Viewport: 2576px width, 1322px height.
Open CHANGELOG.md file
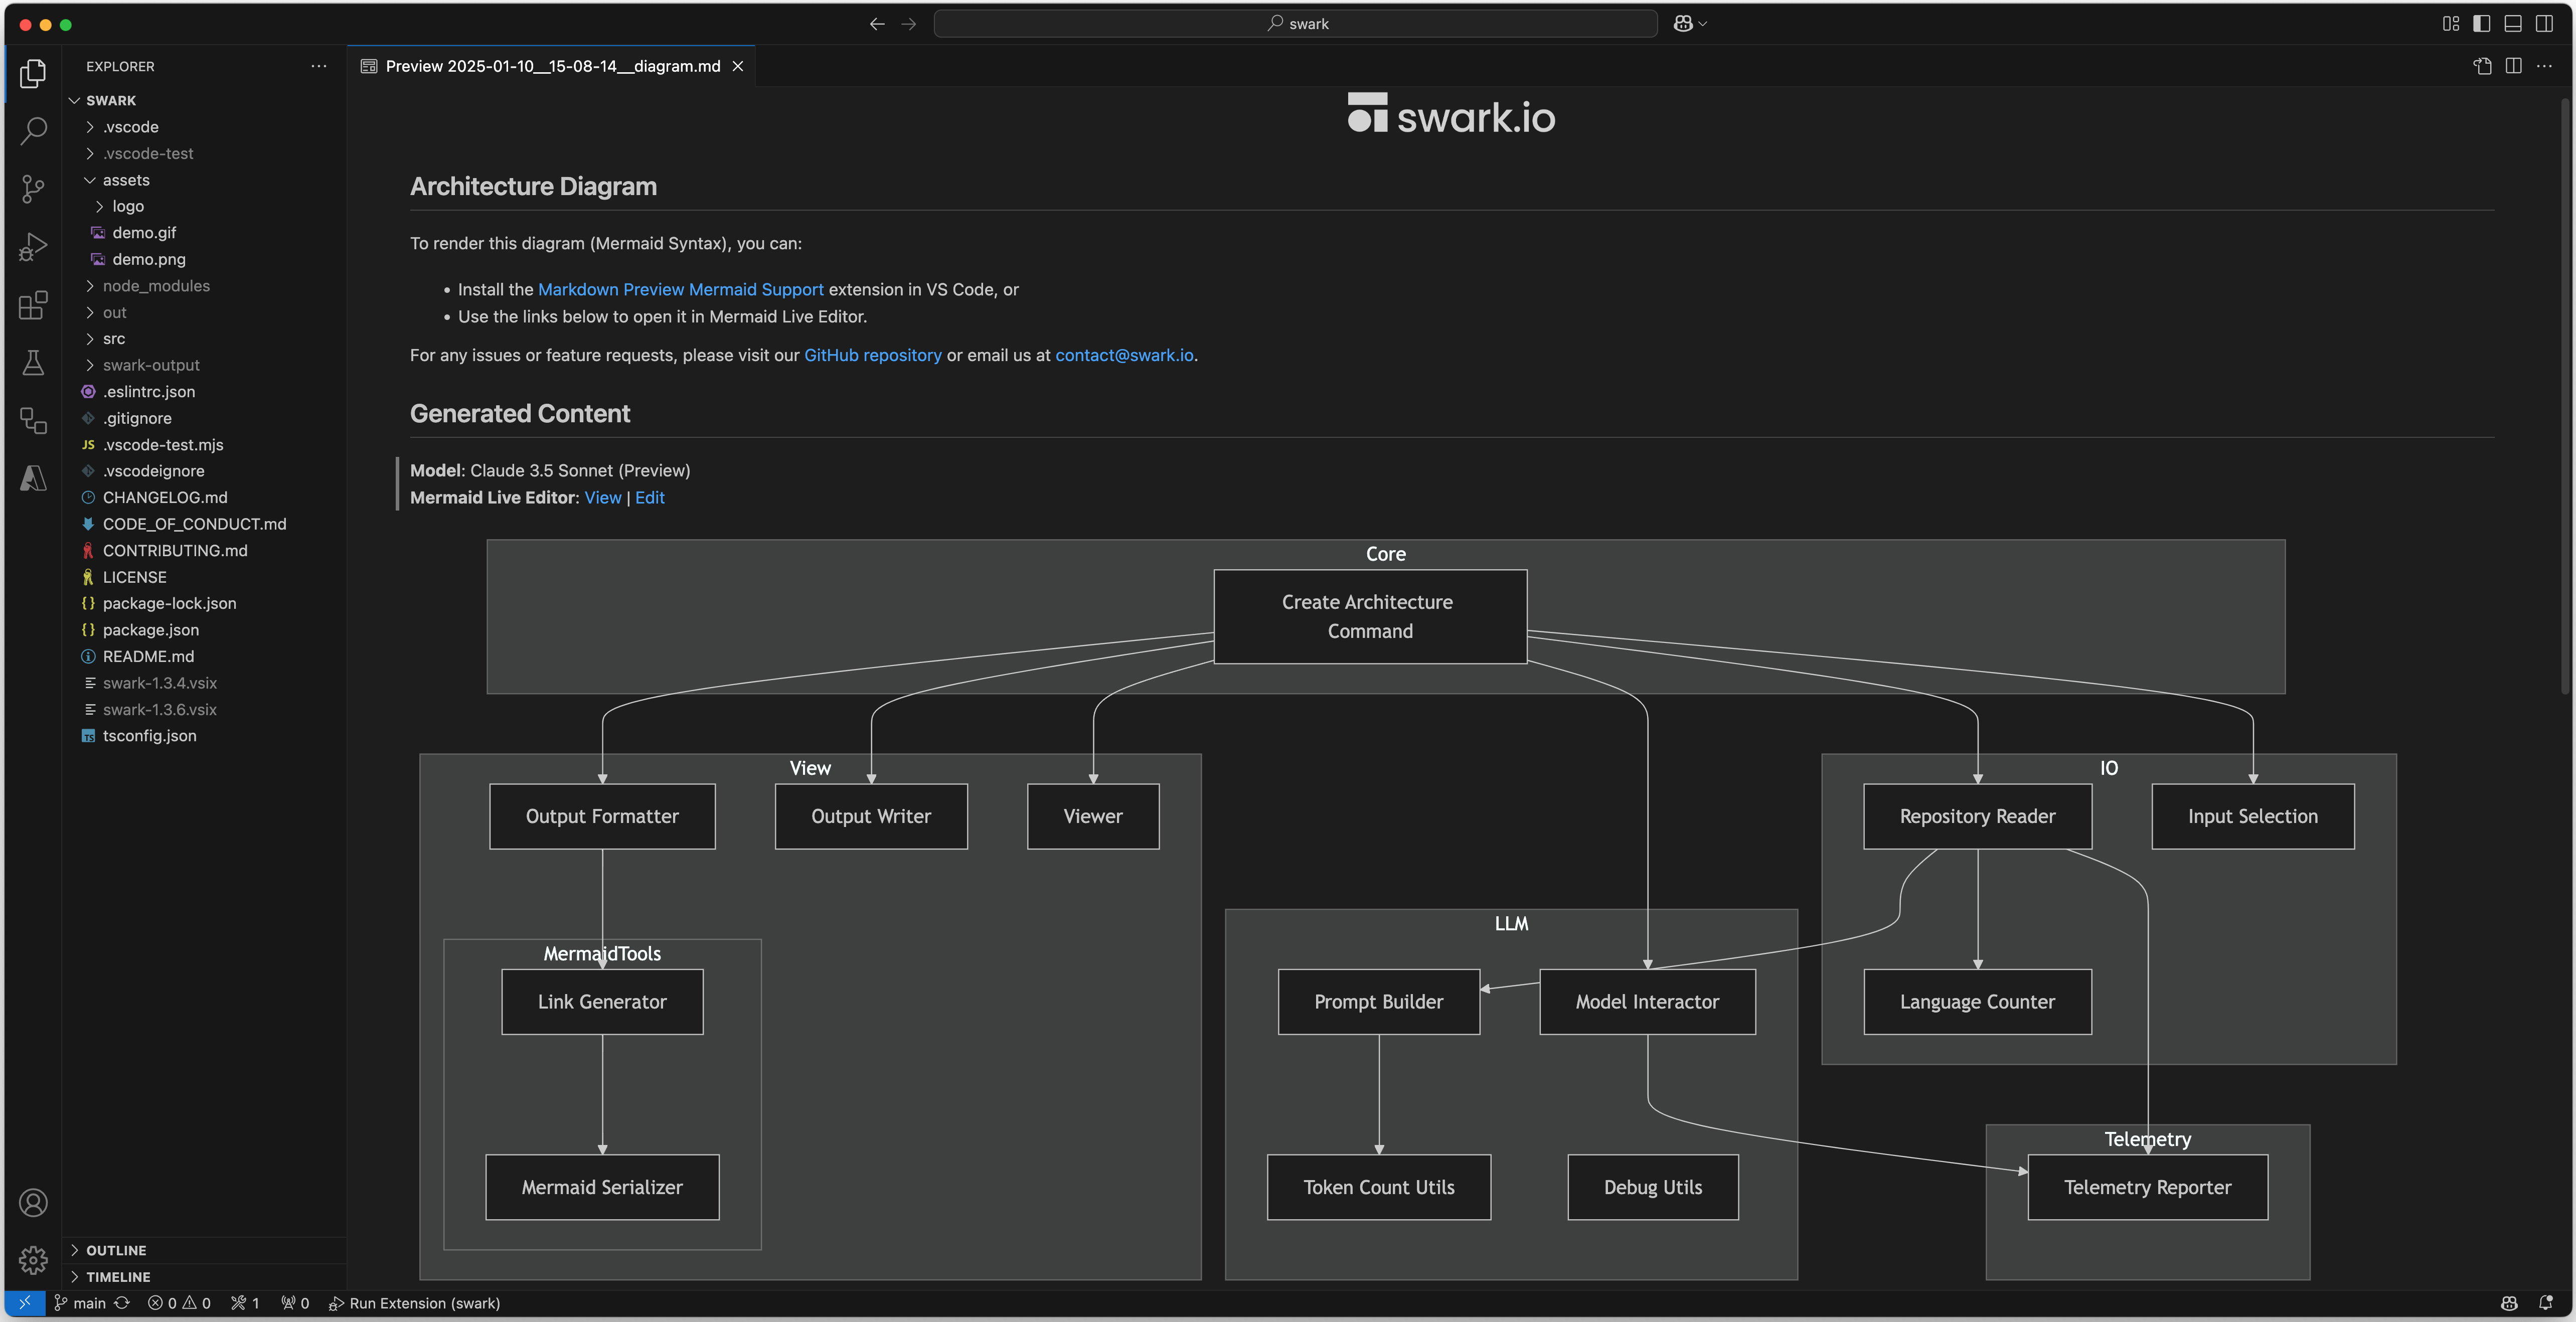coord(204,497)
